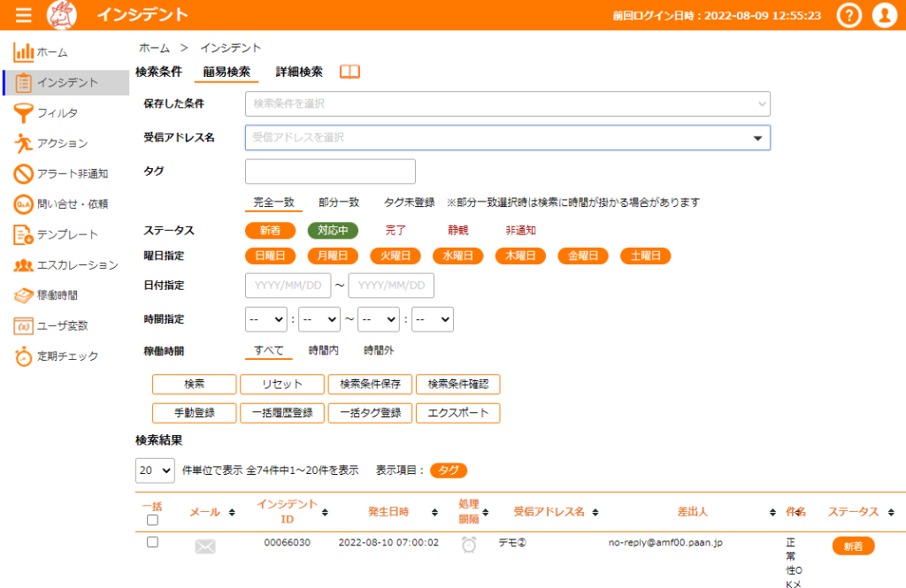Open the start hour dropdown in 時間指定
The width and height of the screenshot is (906, 588).
(266, 319)
